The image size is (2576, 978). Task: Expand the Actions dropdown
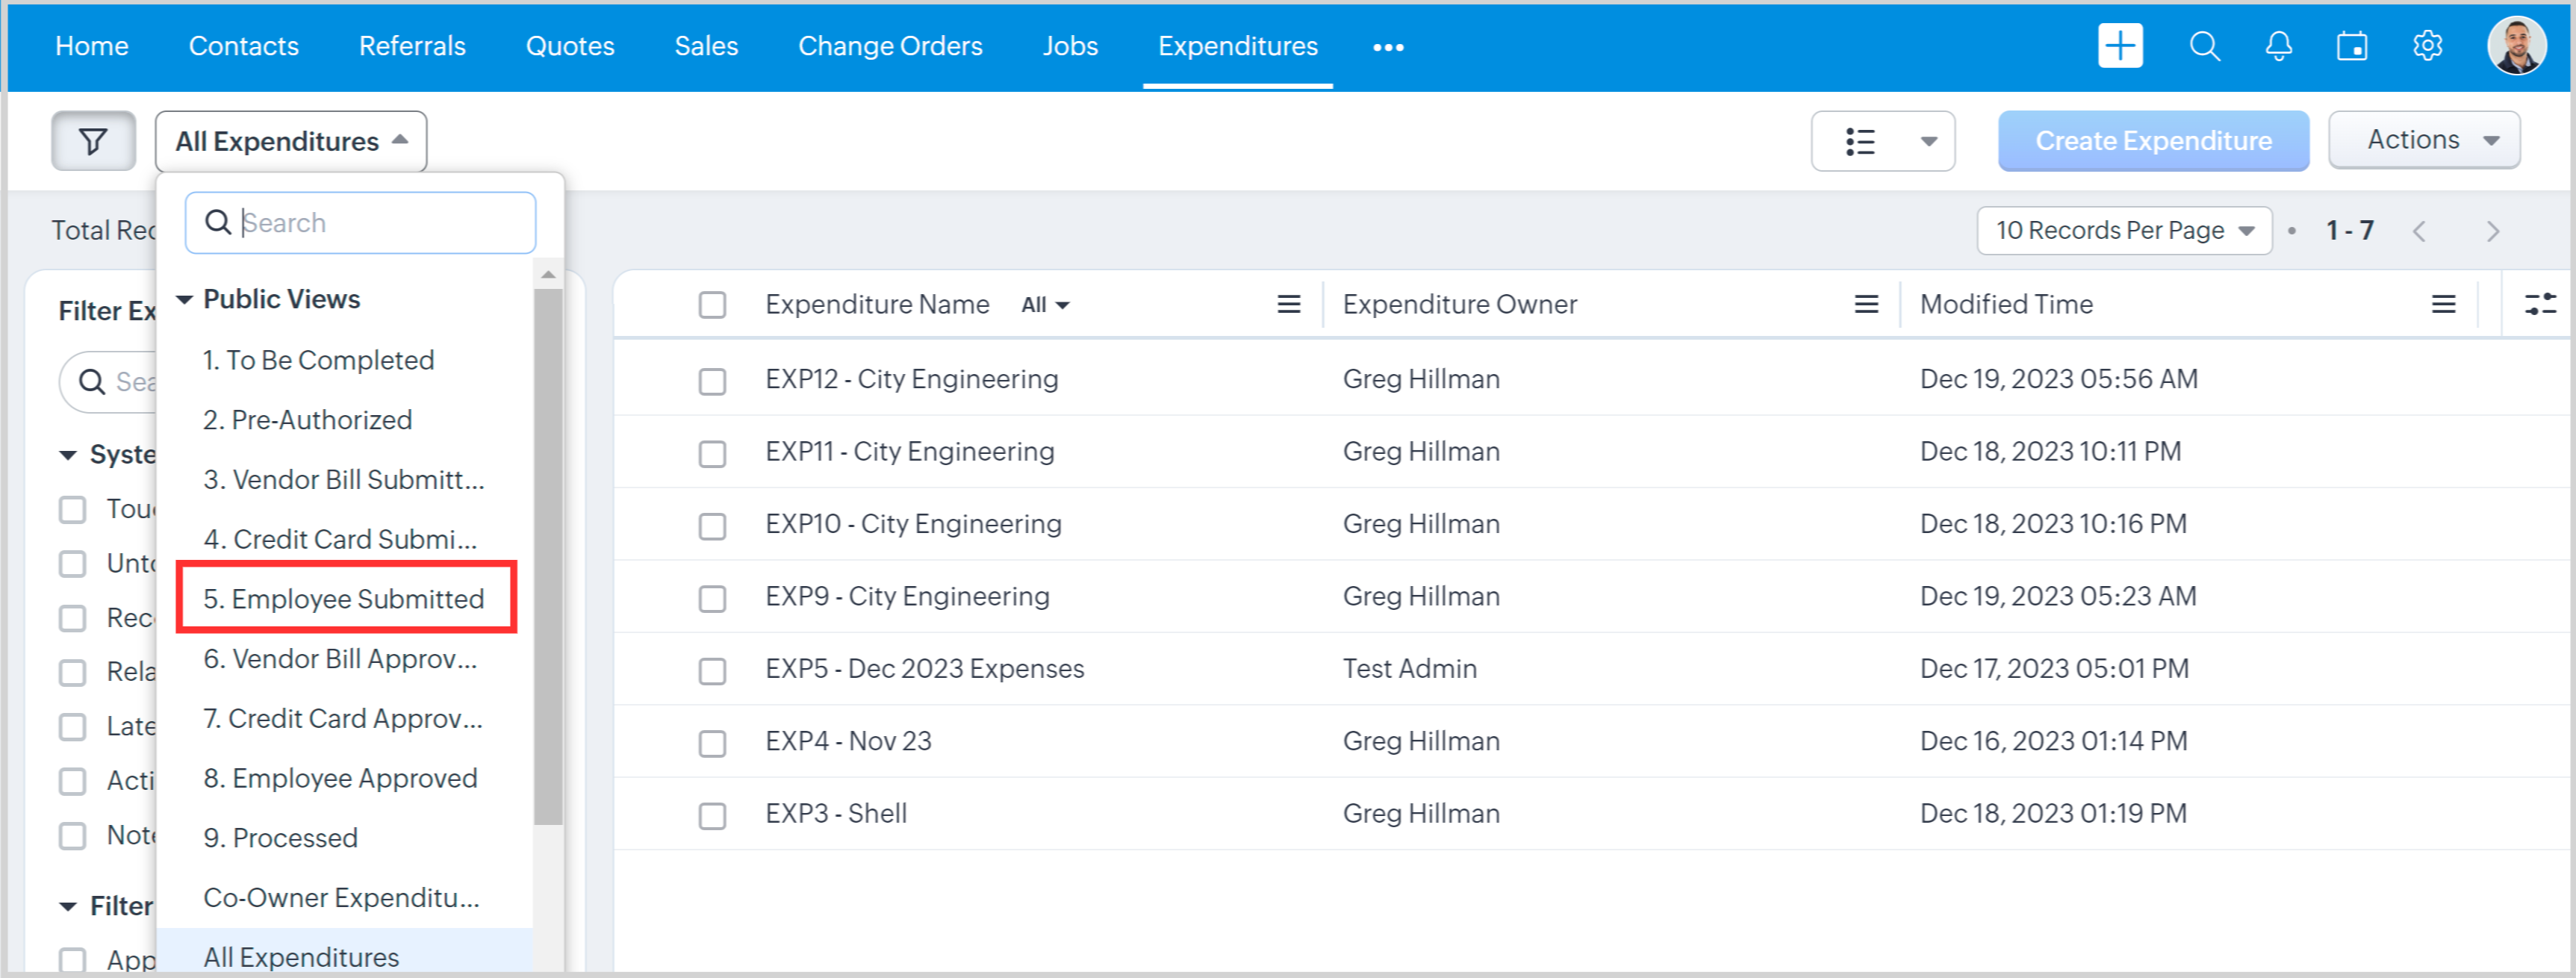tap(2423, 140)
